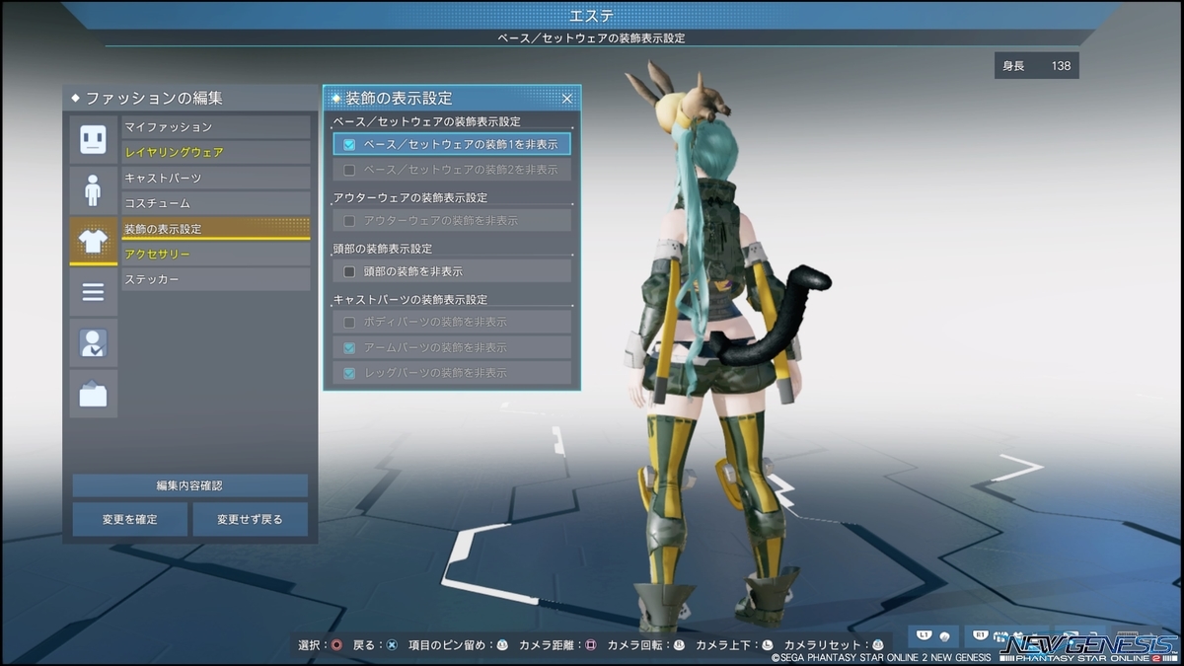Click 頭部の装飾表示設定 section heading
Viewport: 1184px width, 666px height.
[383, 249]
